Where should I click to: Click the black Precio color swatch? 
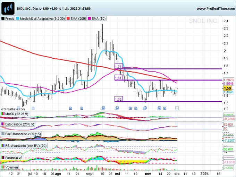pos(3,18)
